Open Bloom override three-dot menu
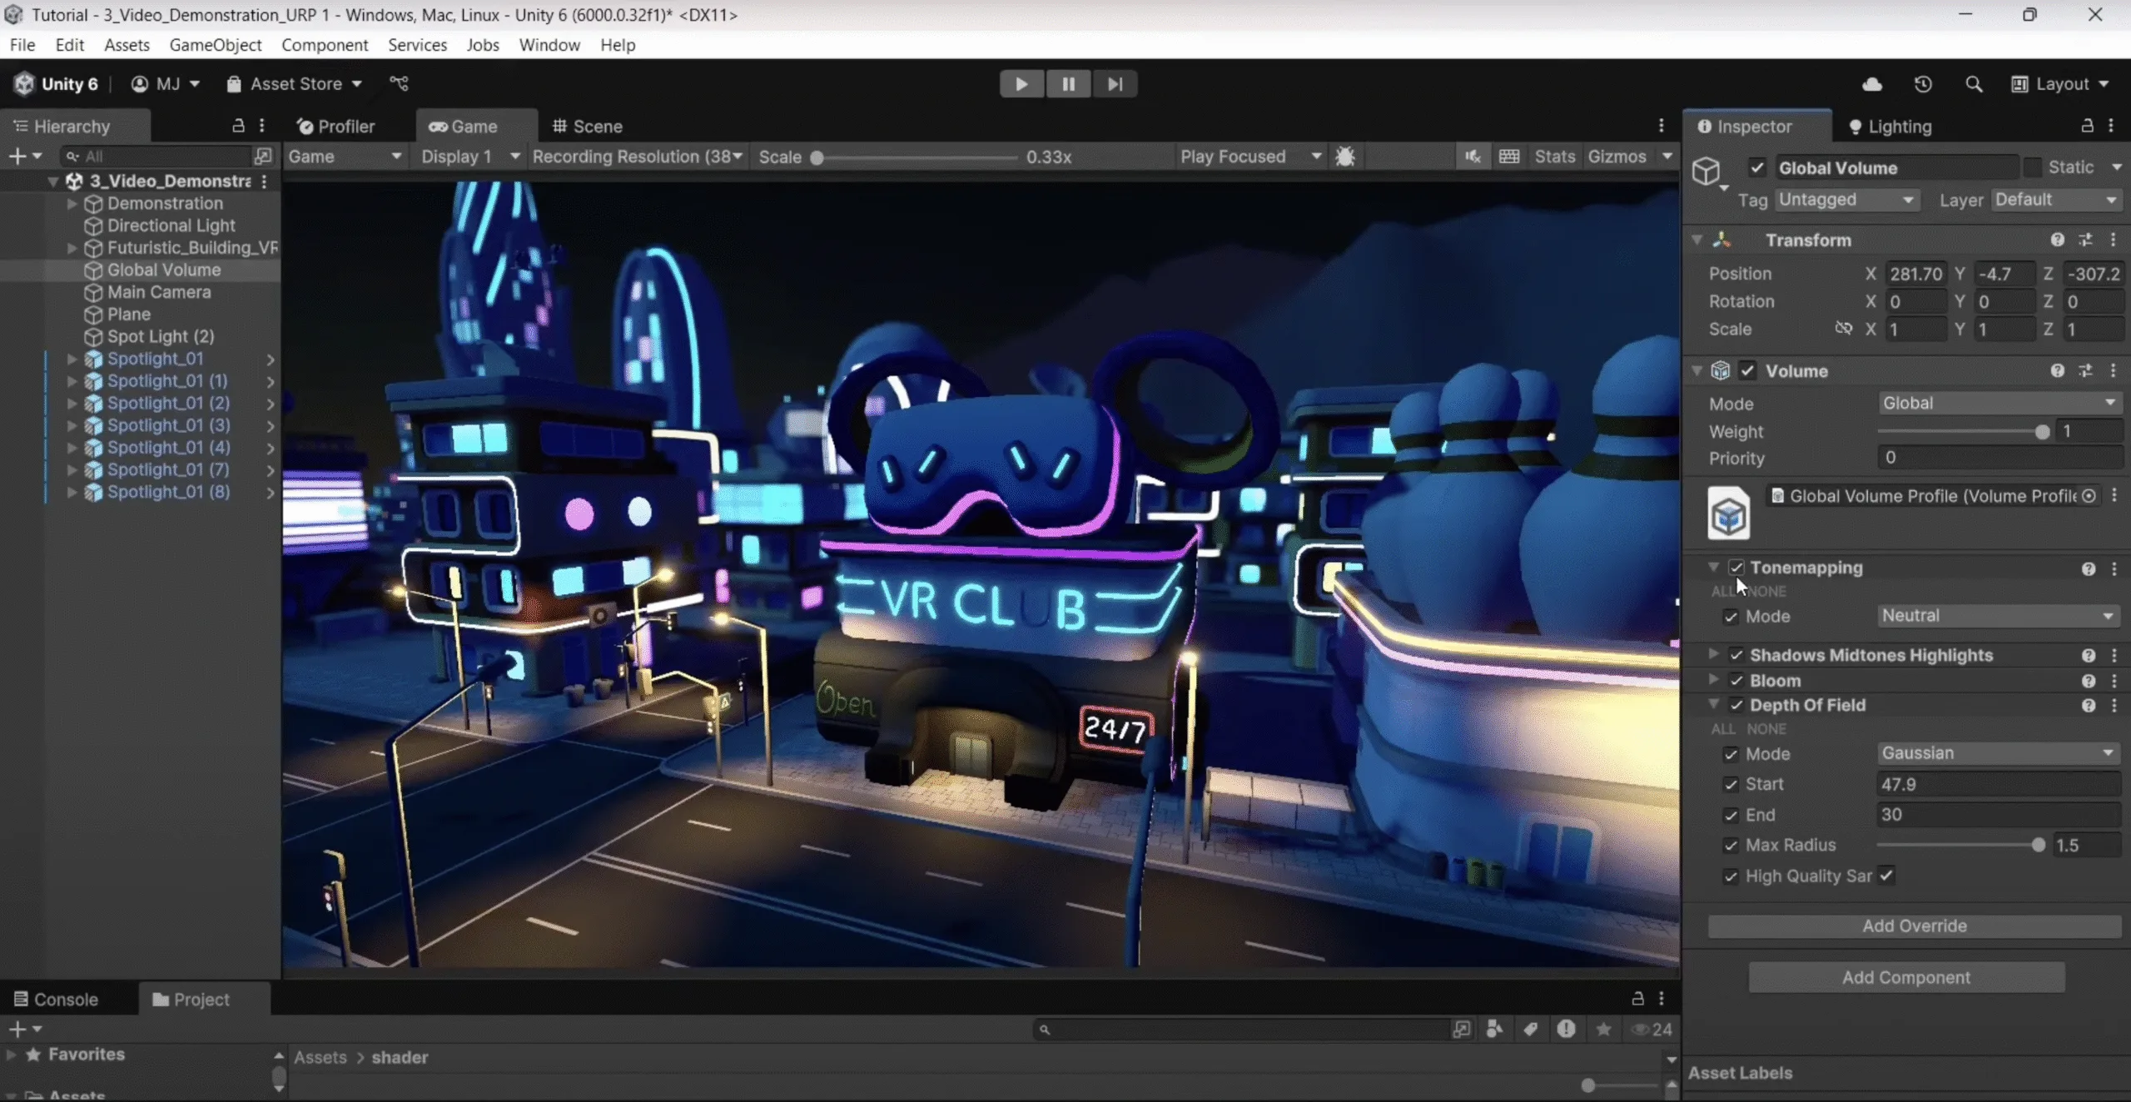Screen dimensions: 2131x1102 tap(2114, 681)
